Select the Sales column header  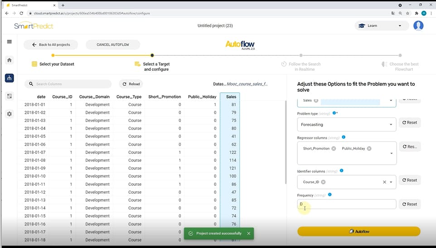click(231, 97)
